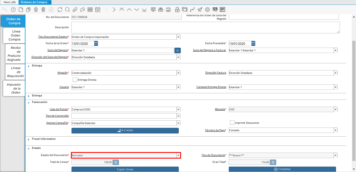The height and width of the screenshot is (172, 356).
Task: Click the A Crédito button
Action: (125, 130)
